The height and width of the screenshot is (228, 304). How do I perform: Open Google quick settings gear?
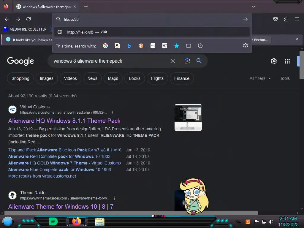pos(273,61)
